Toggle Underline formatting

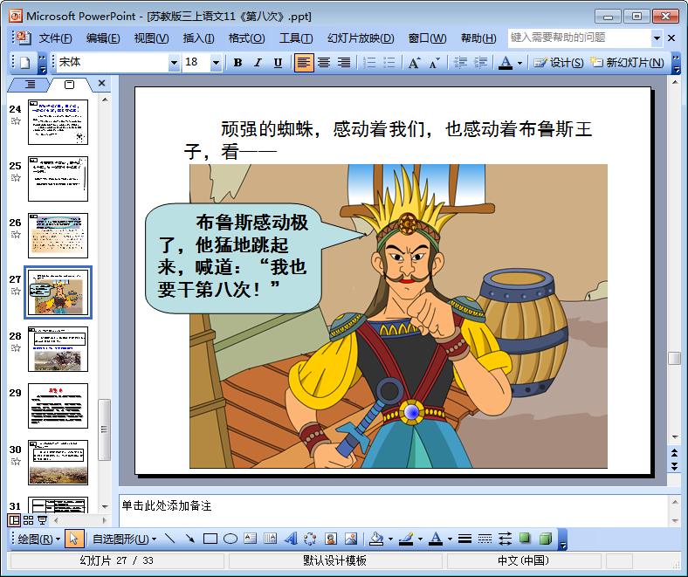tap(278, 63)
